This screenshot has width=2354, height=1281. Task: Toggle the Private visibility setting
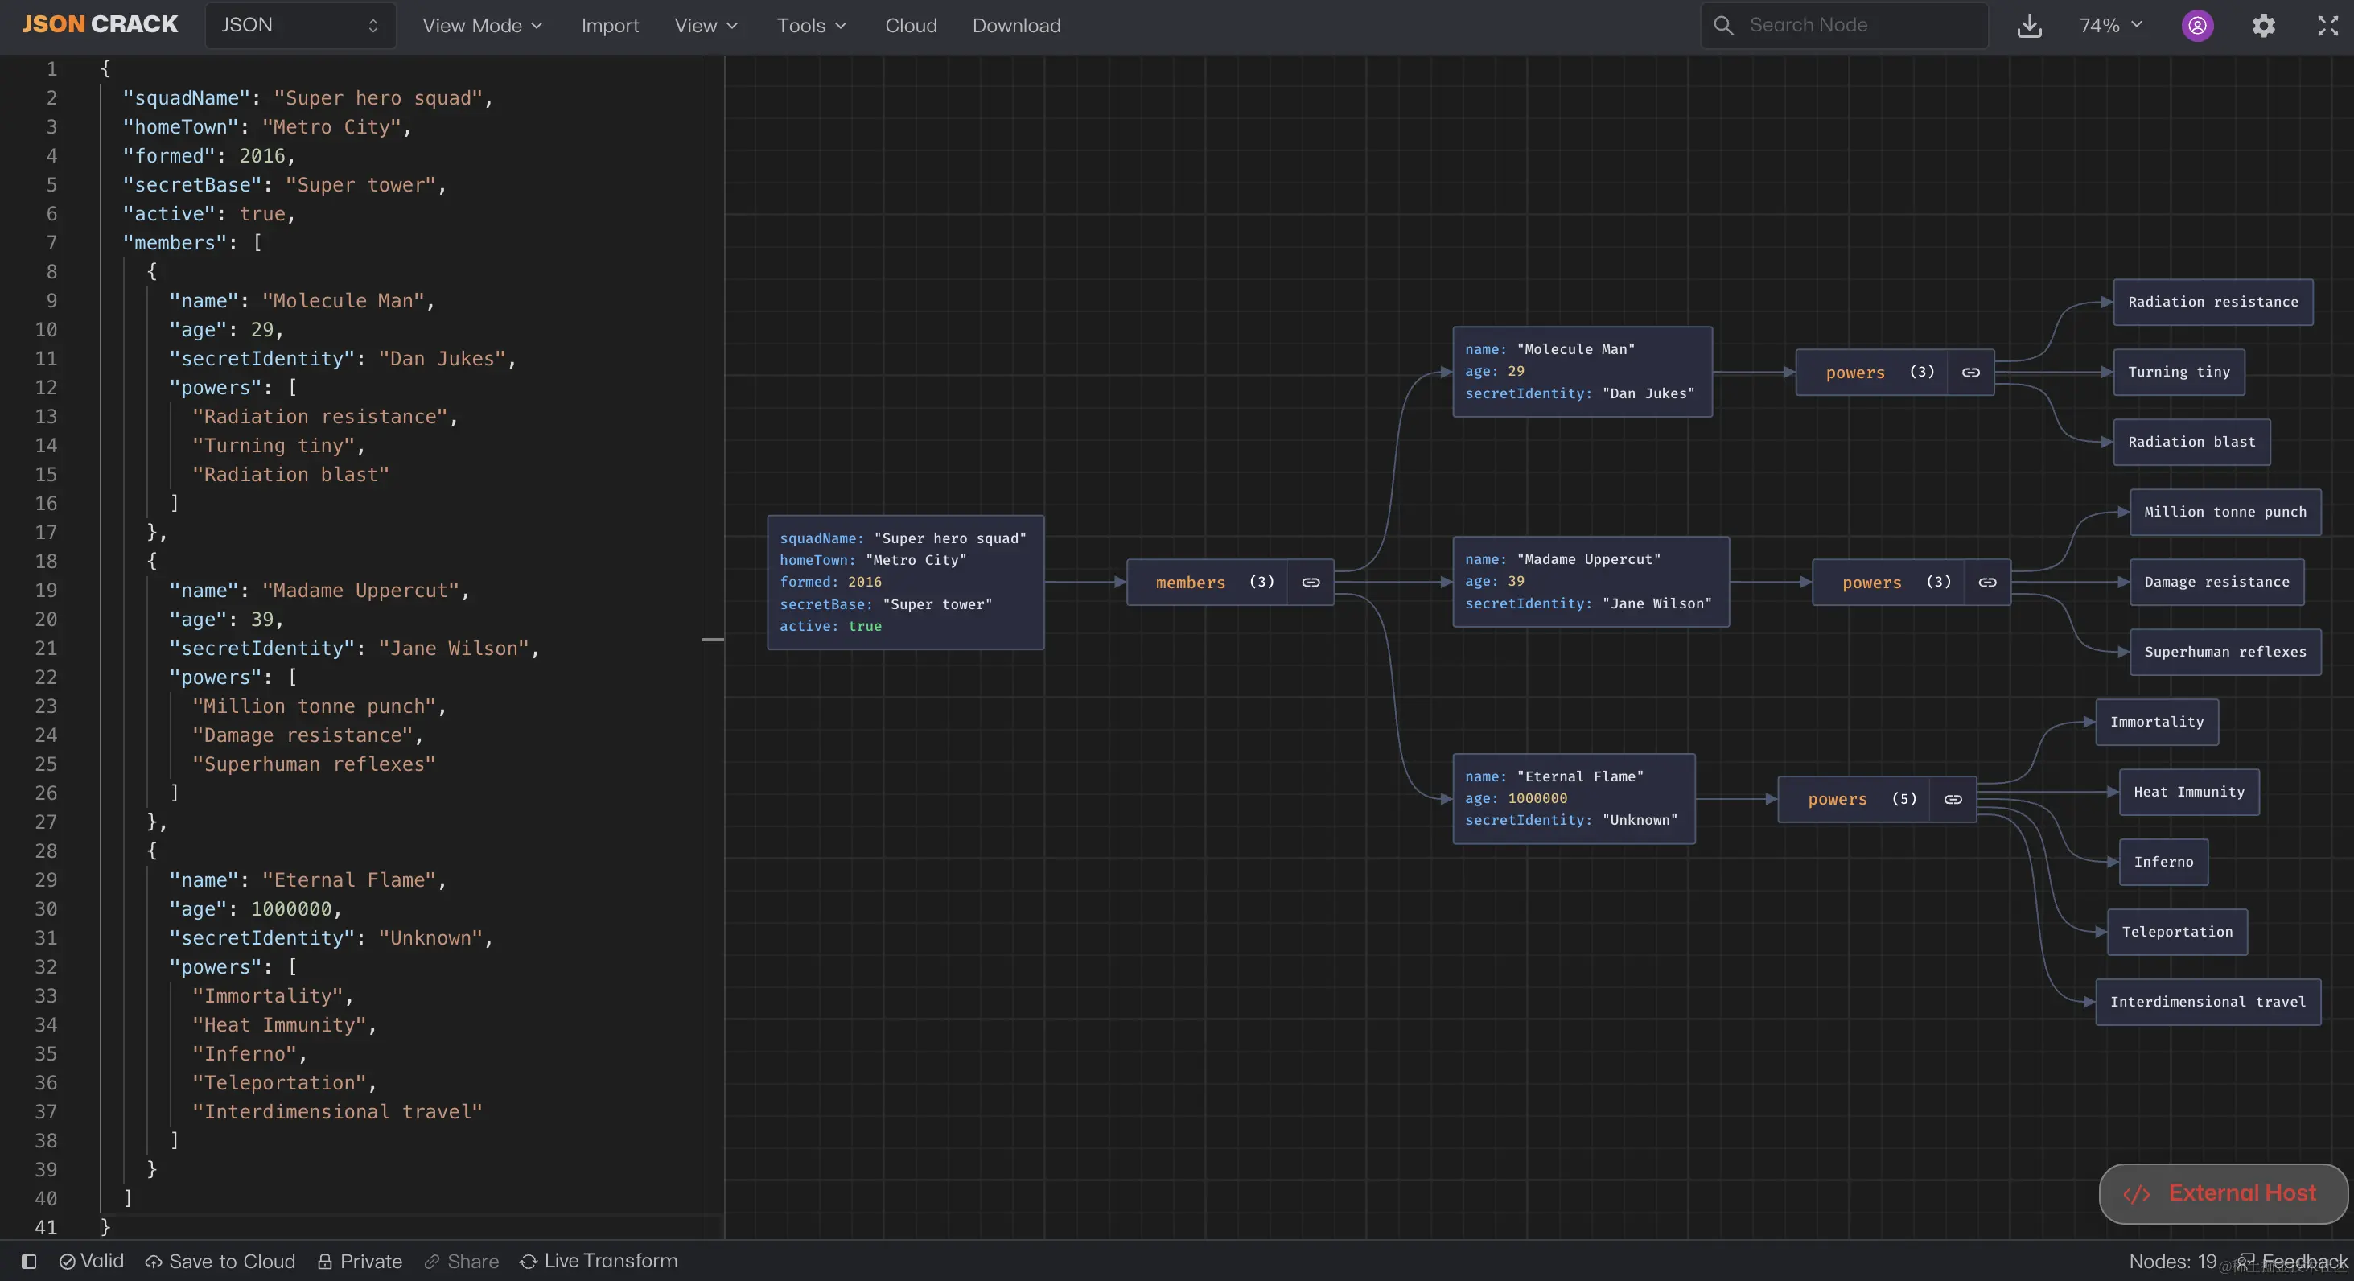[360, 1261]
